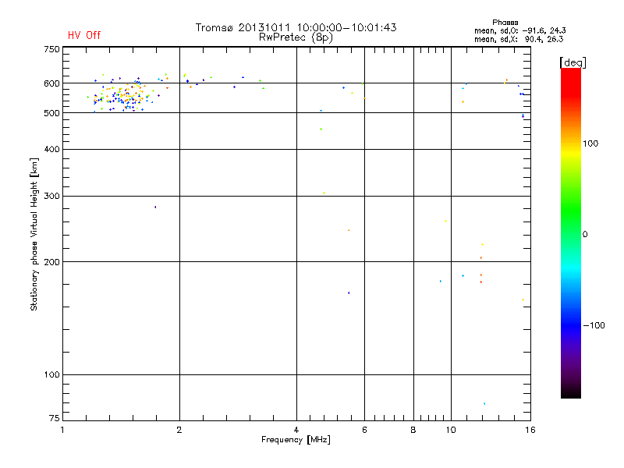Click the y-axis tick label '400'
The image size is (624, 468).
[51, 149]
